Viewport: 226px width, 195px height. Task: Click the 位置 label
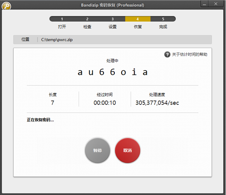25,40
